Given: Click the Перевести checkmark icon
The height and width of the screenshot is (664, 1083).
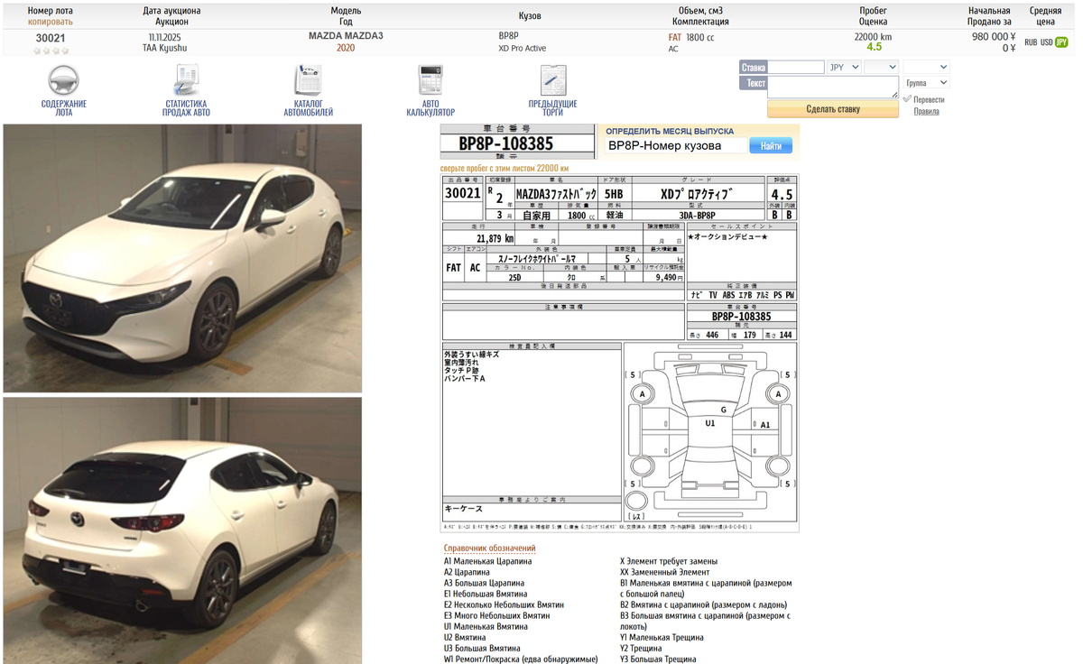Looking at the screenshot, I should coord(907,99).
